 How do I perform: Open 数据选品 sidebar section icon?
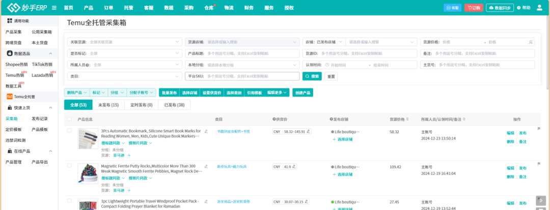tap(10, 53)
